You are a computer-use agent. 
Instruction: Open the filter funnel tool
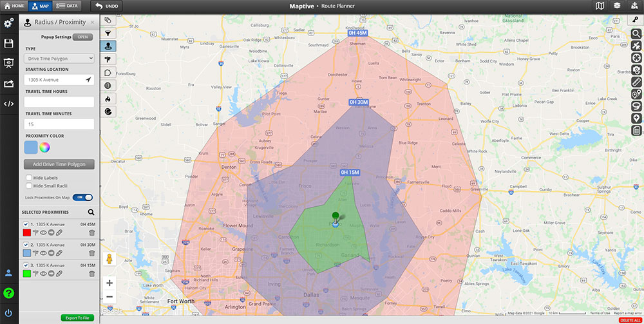click(x=108, y=33)
